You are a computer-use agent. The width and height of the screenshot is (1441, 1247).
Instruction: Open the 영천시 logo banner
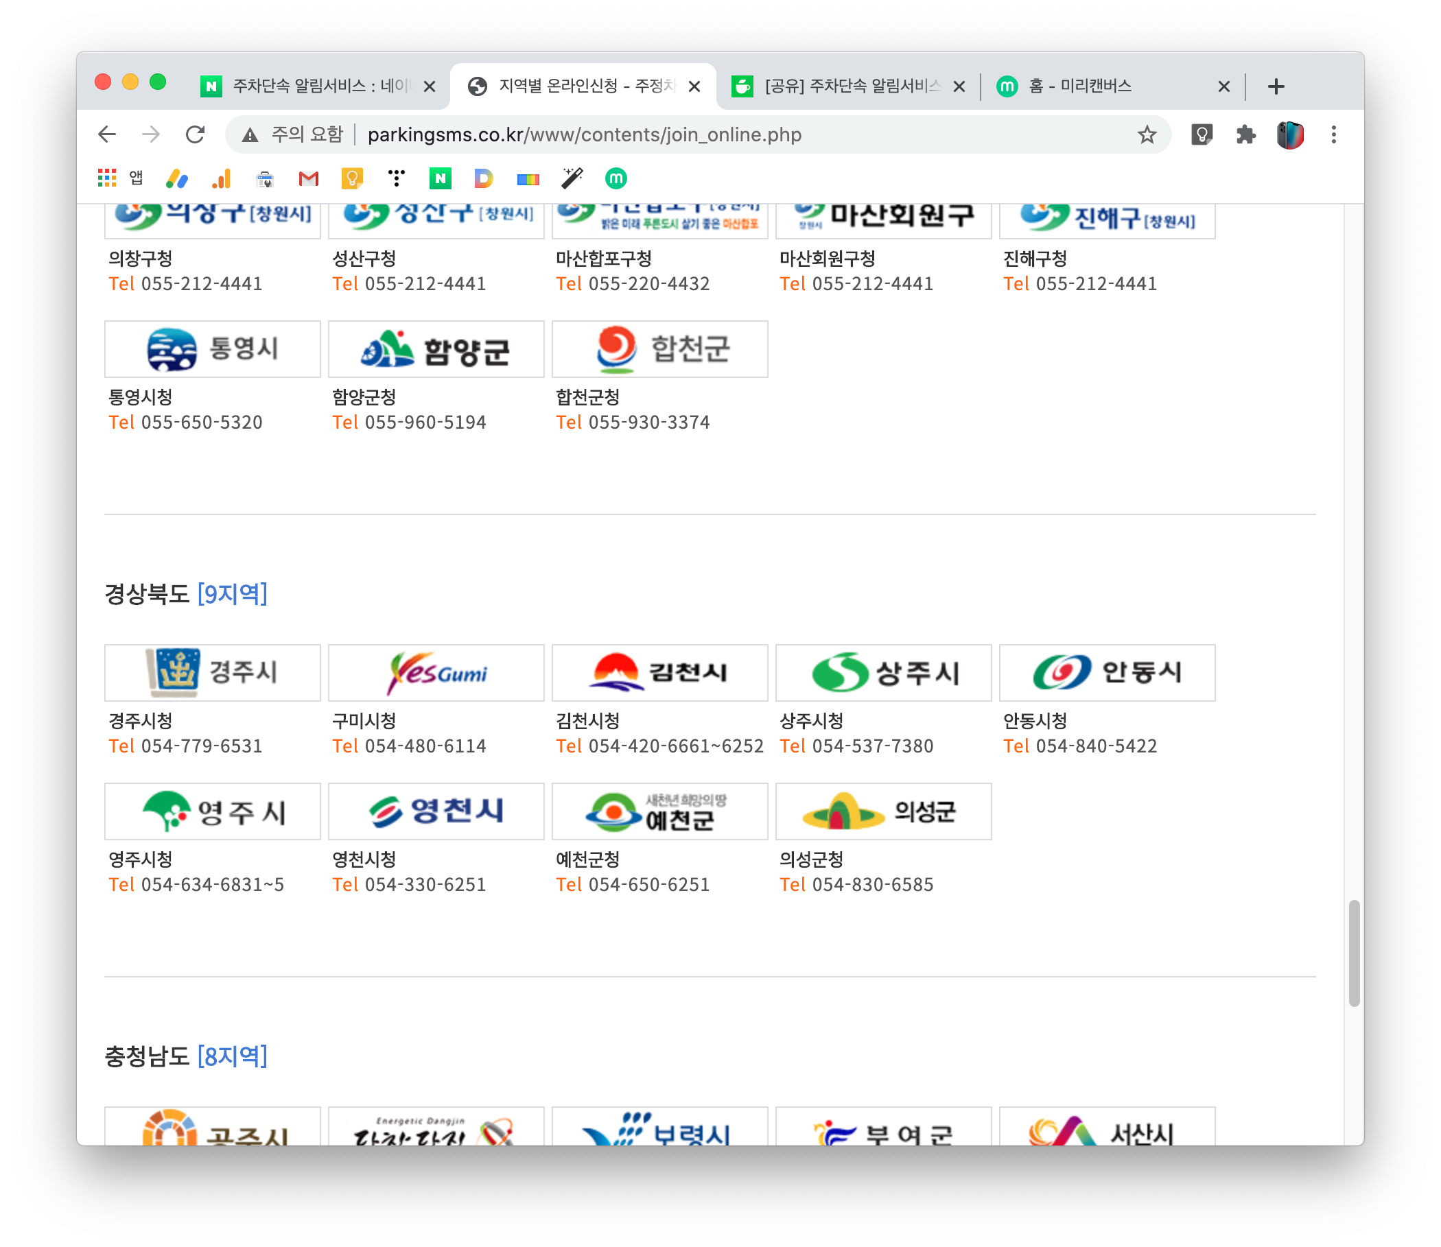(436, 810)
